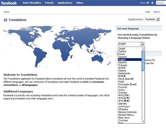Select the Georgian ქართული option
Viewport: 166px width, 137px height.
pyautogui.click(x=130, y=107)
